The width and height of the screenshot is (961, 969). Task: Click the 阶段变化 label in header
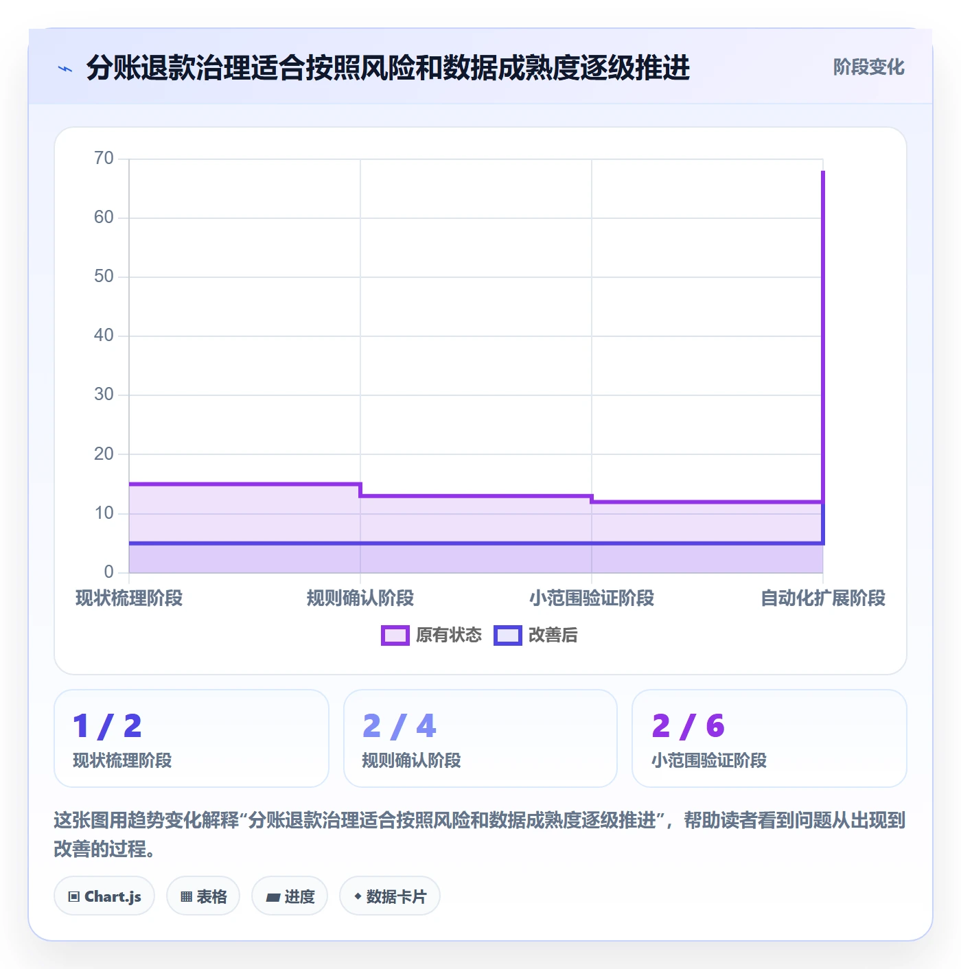pos(868,67)
